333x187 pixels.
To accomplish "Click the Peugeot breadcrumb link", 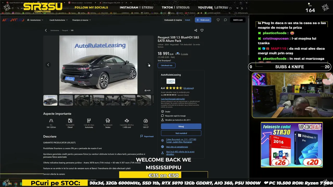I will (65, 30).
